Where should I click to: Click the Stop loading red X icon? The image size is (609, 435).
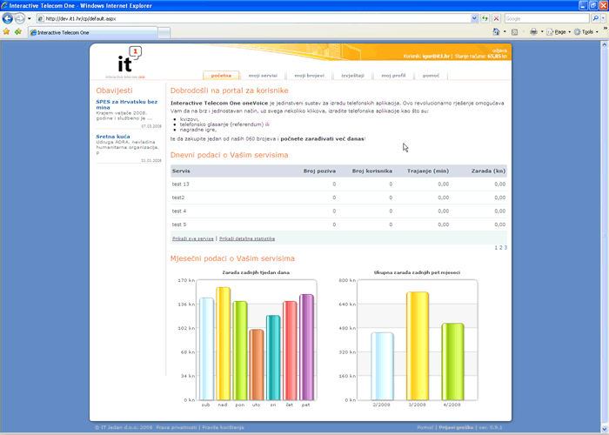[x=497, y=17]
